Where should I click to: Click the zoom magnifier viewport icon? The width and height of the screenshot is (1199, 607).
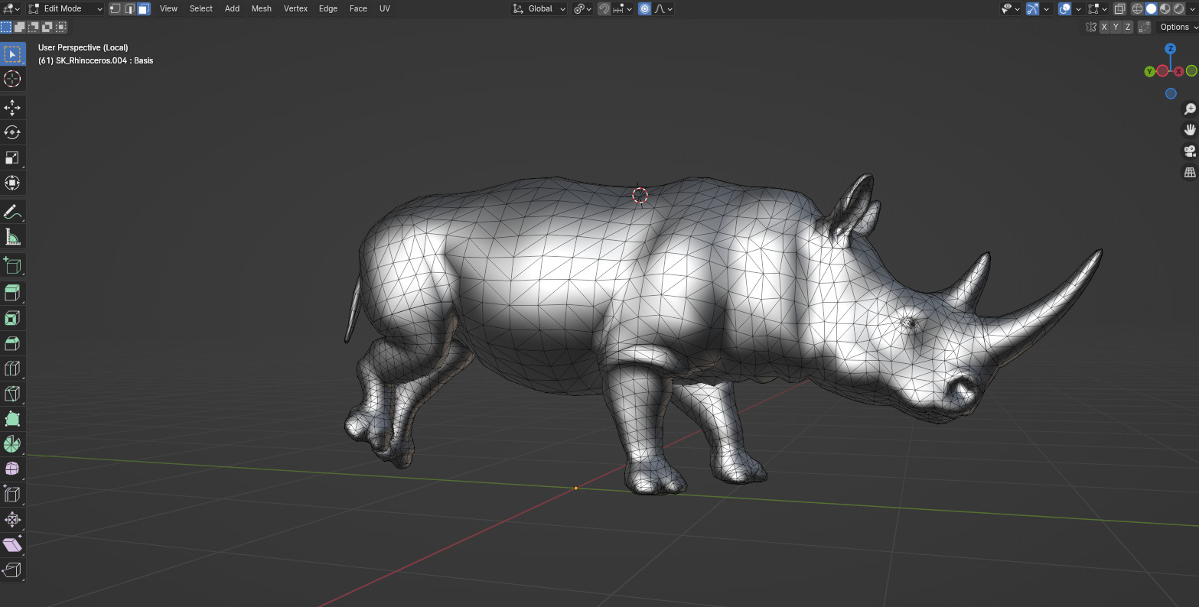click(x=1190, y=109)
